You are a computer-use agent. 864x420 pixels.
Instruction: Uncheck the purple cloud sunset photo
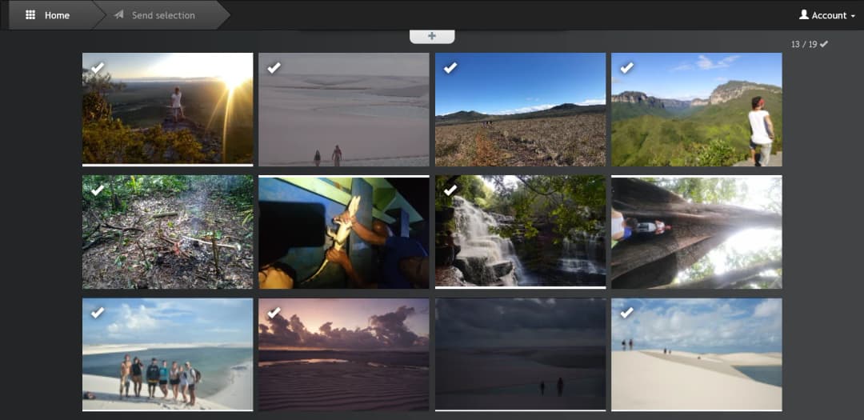point(274,312)
